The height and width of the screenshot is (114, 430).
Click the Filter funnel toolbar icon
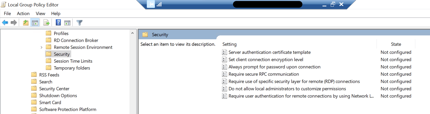[x=79, y=23]
